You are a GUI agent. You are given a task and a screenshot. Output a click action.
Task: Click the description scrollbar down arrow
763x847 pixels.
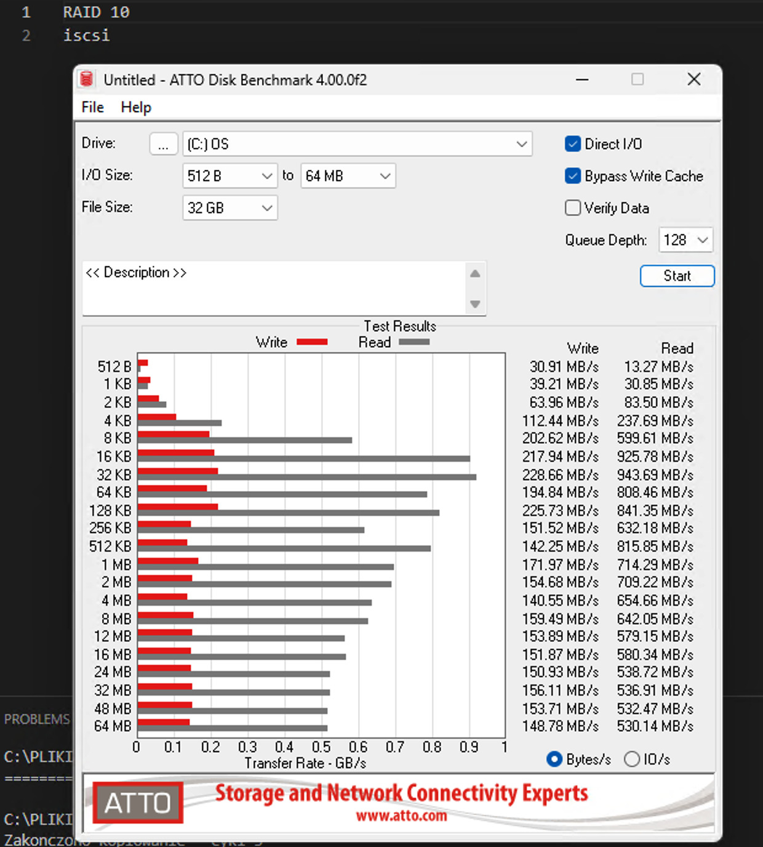coord(475,304)
